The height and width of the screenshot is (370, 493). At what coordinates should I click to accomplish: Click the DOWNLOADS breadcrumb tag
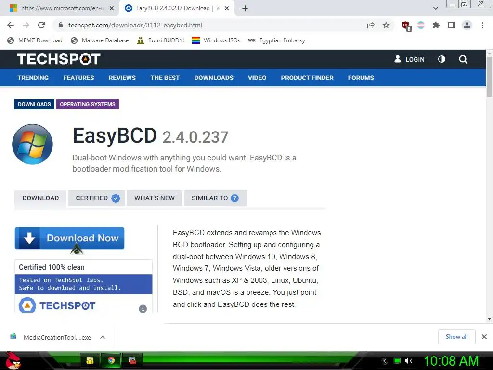[x=34, y=104]
